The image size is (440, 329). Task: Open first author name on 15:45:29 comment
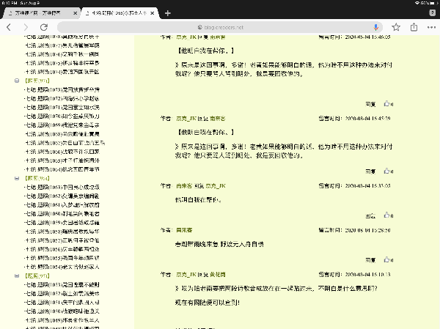pyautogui.click(x=186, y=119)
